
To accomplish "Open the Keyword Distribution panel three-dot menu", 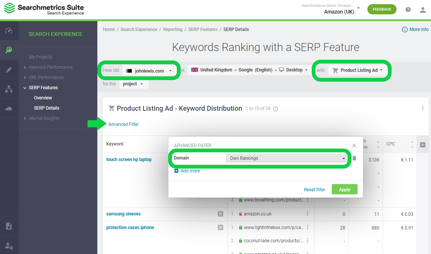I will point(423,108).
